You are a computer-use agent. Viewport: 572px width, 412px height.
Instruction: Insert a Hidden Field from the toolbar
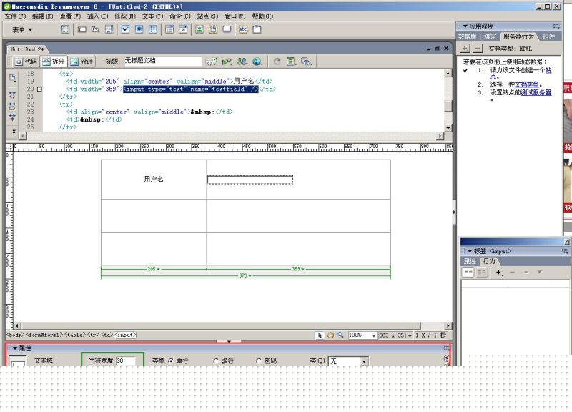(95, 29)
